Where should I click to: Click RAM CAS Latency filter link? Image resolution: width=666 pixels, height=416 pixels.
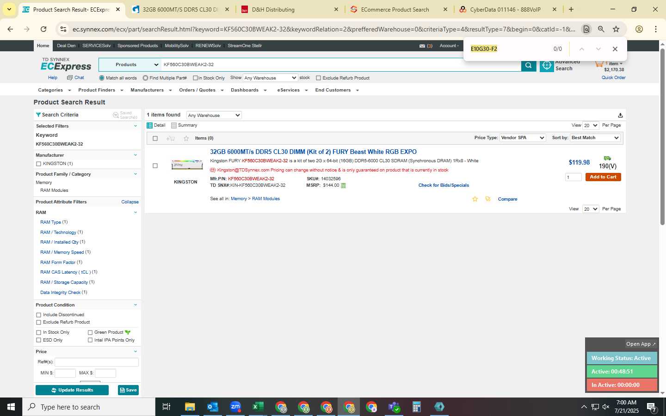[x=65, y=272]
